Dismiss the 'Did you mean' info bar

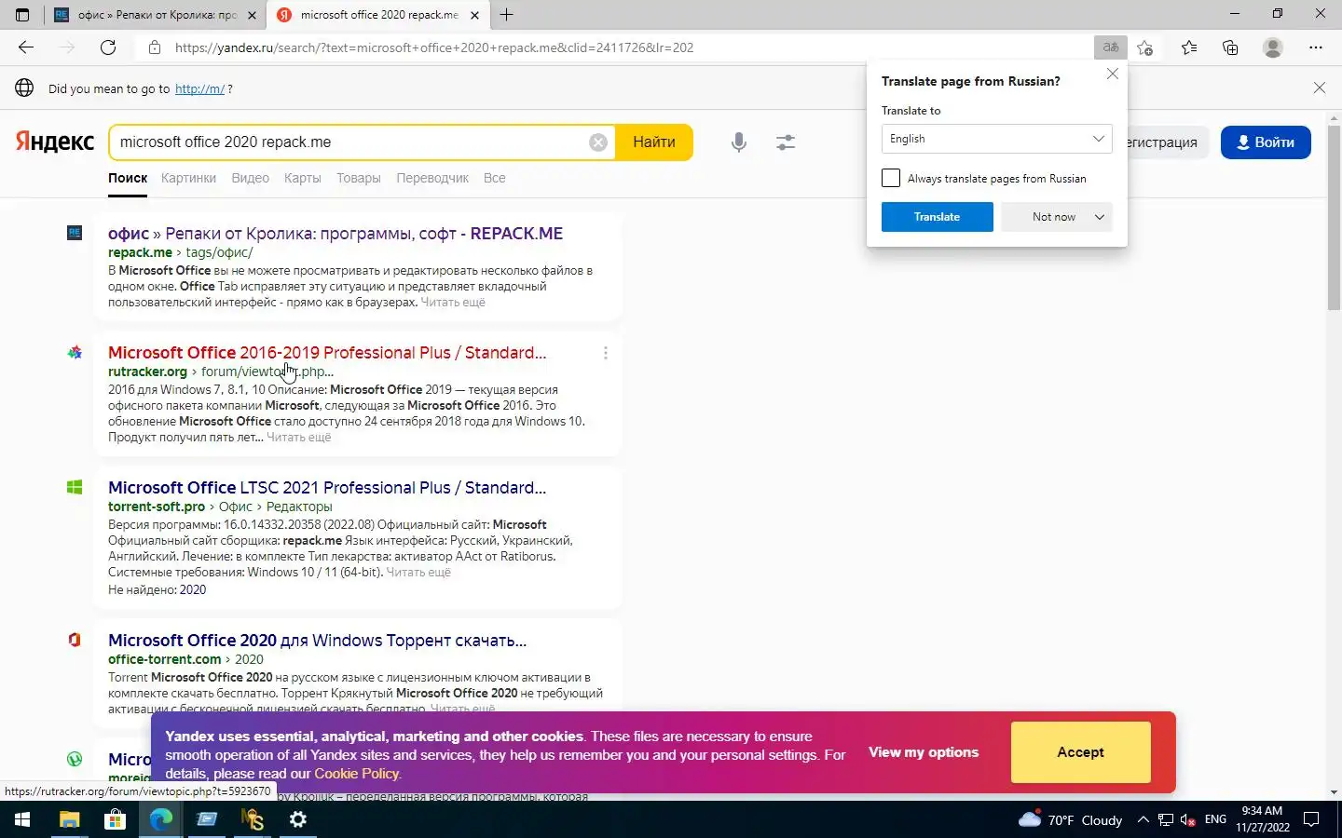[x=1319, y=88]
